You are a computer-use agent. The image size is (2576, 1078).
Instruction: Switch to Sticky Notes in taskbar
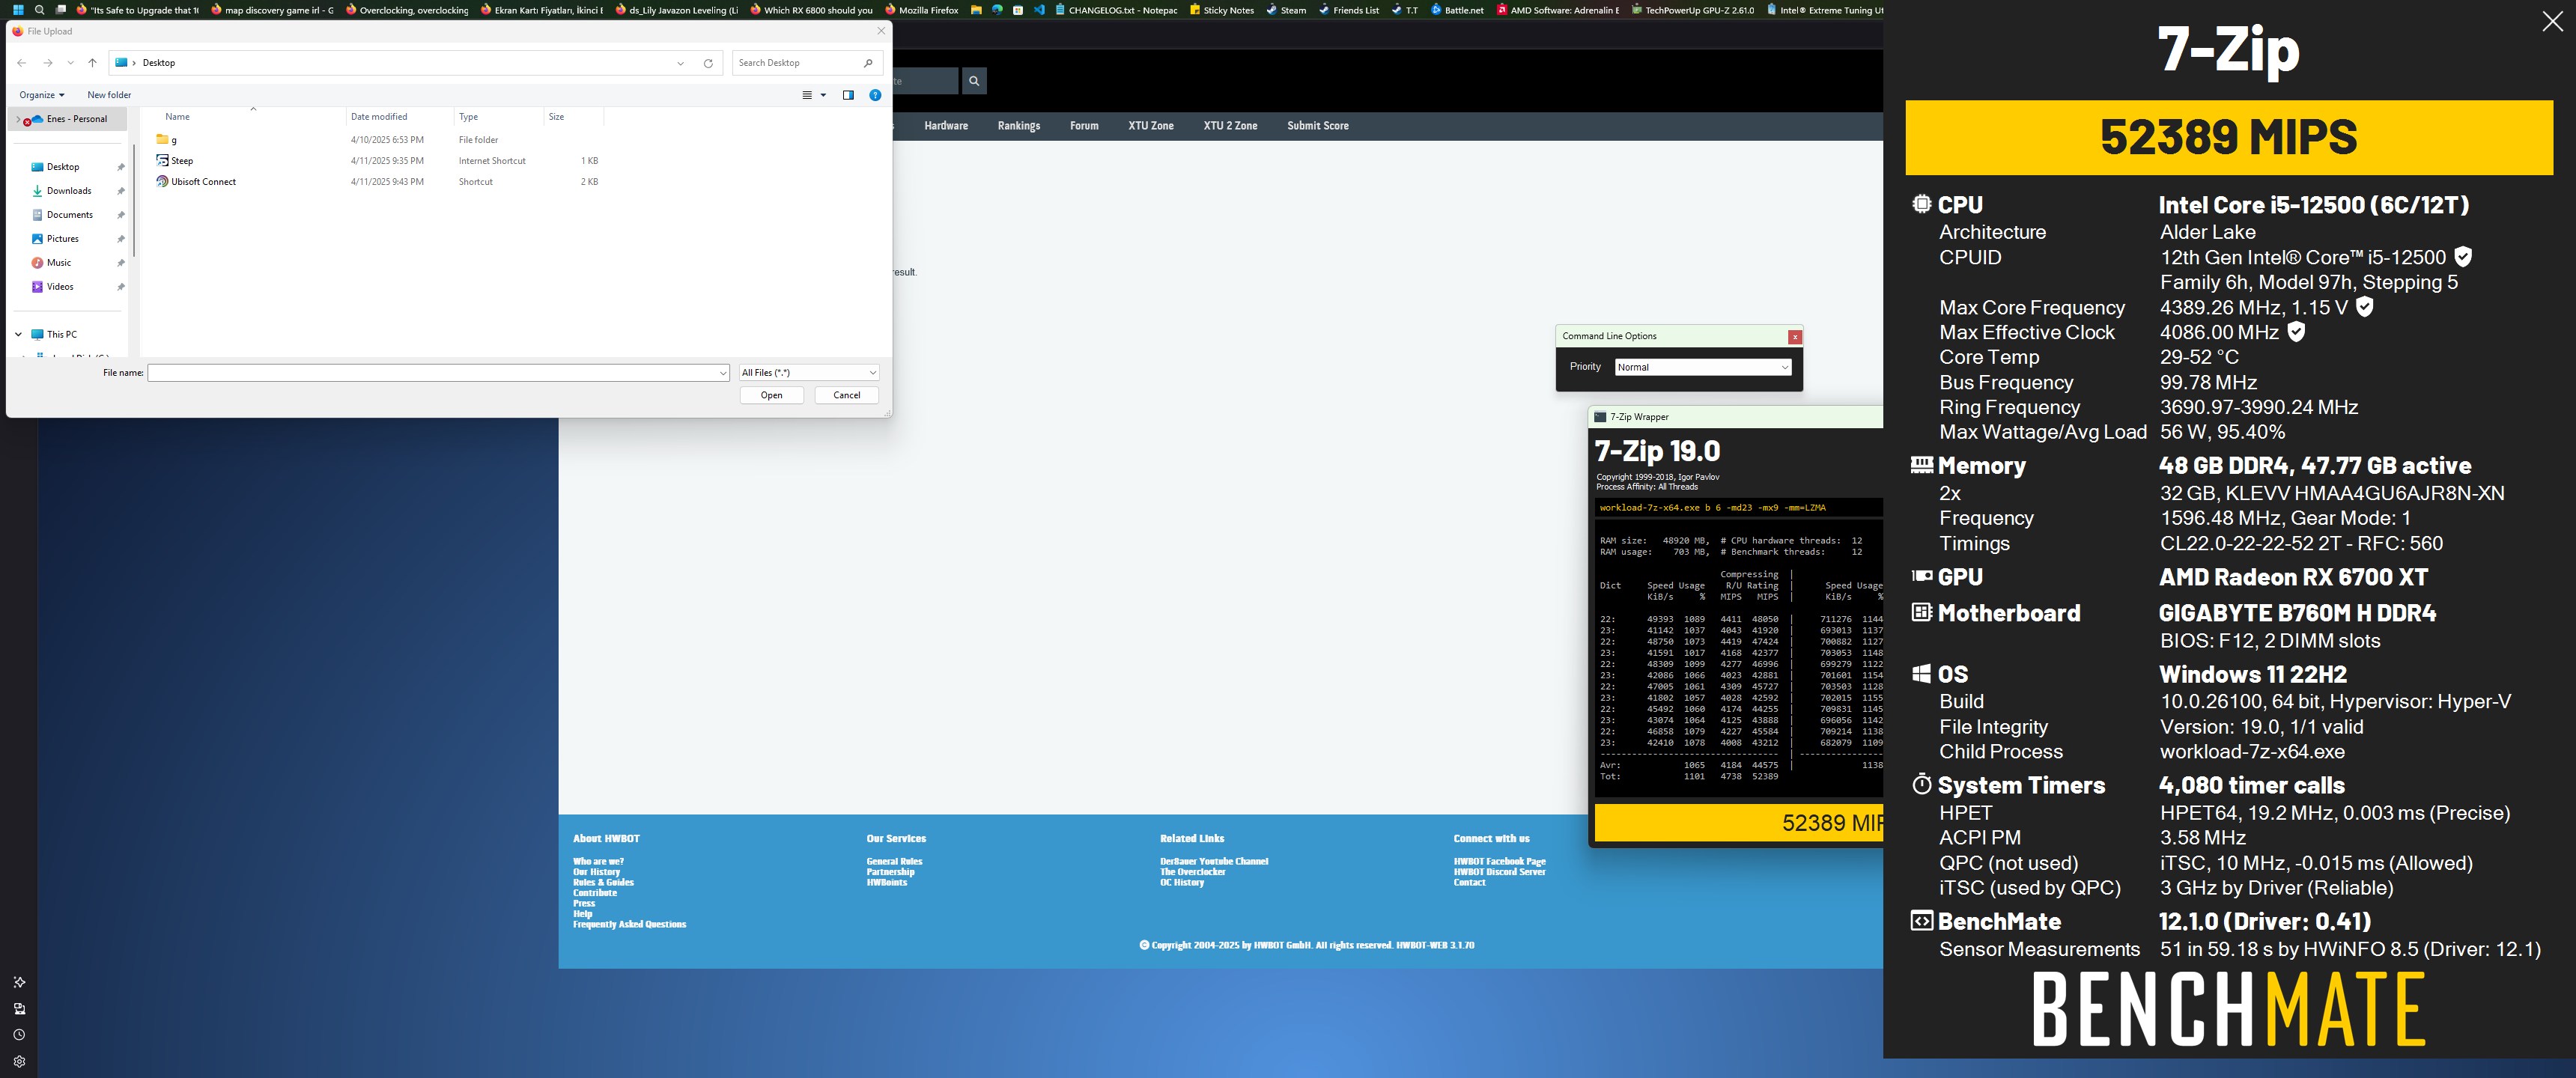pyautogui.click(x=1221, y=10)
